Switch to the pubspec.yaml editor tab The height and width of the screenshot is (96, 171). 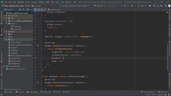55,10
